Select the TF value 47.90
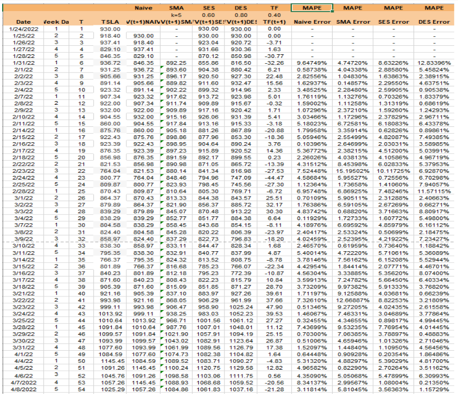Viewport: 458px width, 396px height. pos(274,307)
